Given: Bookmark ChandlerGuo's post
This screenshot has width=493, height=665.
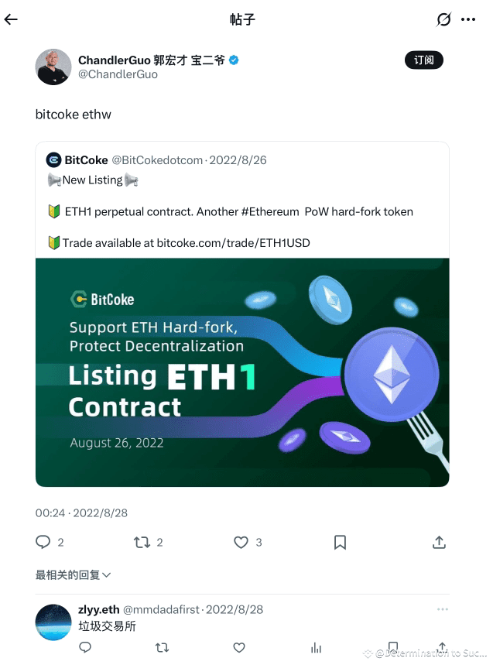Looking at the screenshot, I should pyautogui.click(x=340, y=543).
